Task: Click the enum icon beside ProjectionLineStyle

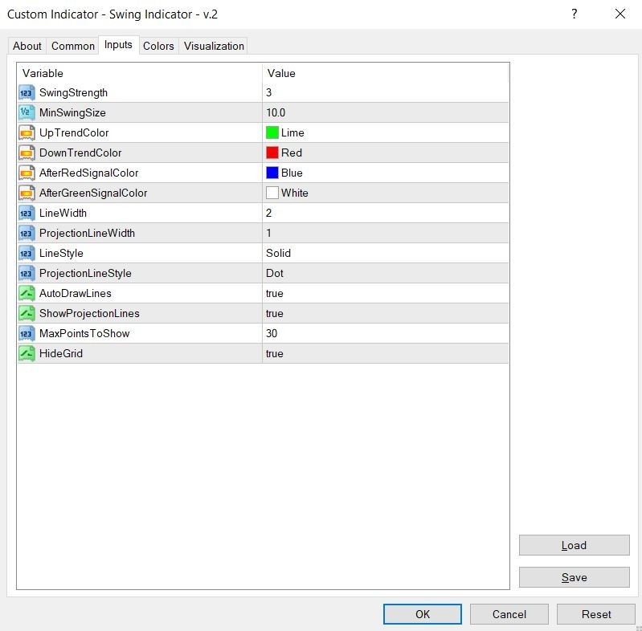Action: [27, 273]
